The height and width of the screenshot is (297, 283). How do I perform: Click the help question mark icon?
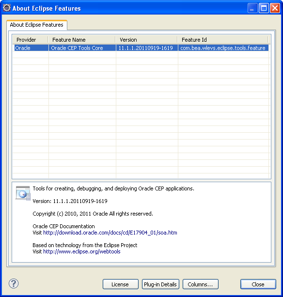click(x=14, y=283)
